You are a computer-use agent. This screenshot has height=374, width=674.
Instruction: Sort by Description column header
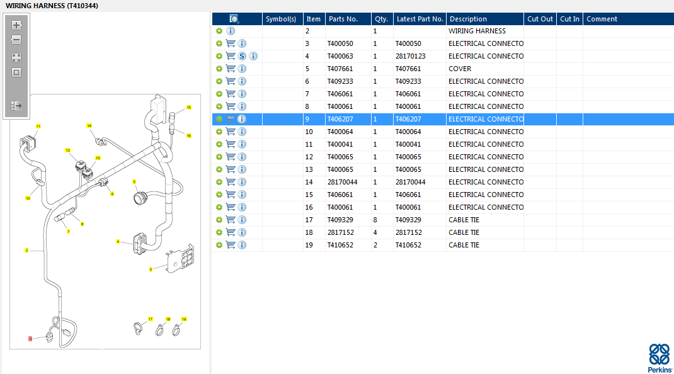[485, 19]
